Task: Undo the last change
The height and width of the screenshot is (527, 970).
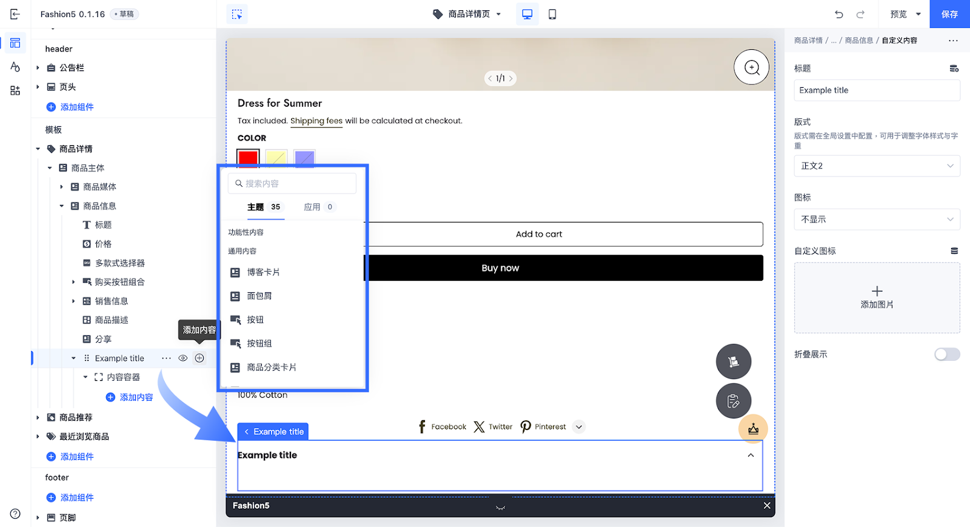Action: [x=839, y=14]
